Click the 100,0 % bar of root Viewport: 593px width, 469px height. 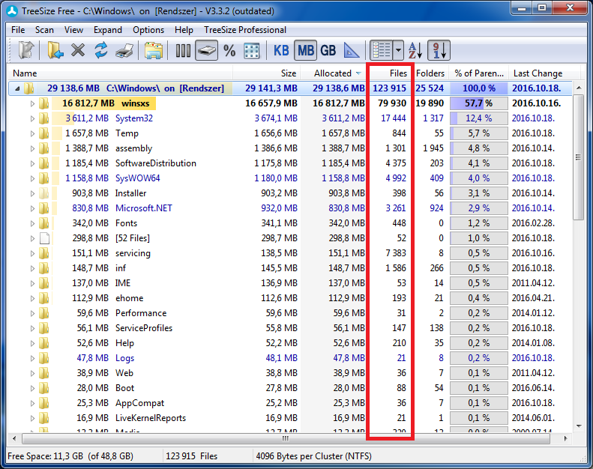tap(479, 88)
